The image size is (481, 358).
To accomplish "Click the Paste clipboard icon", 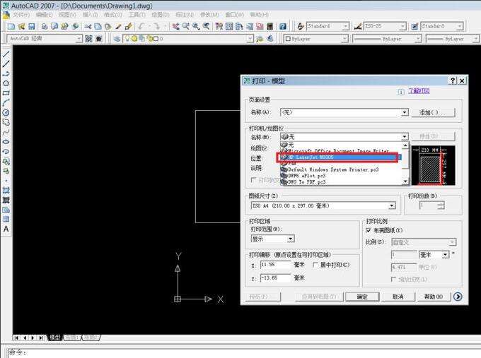I will (x=108, y=27).
